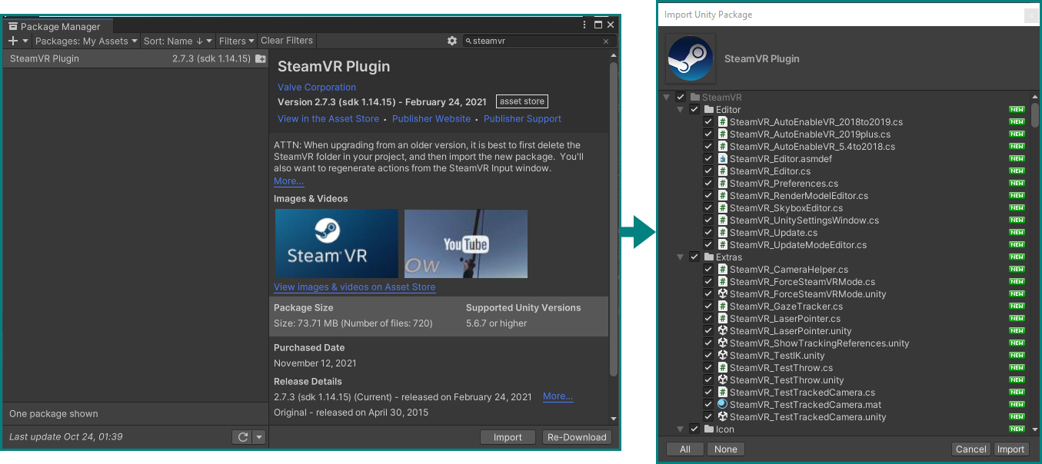Click the SteamVR_TestIK.unity scene icon

tap(723, 356)
